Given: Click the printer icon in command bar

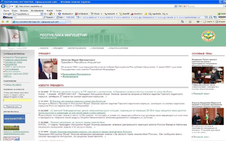Looking at the screenshot, I should (198, 21).
